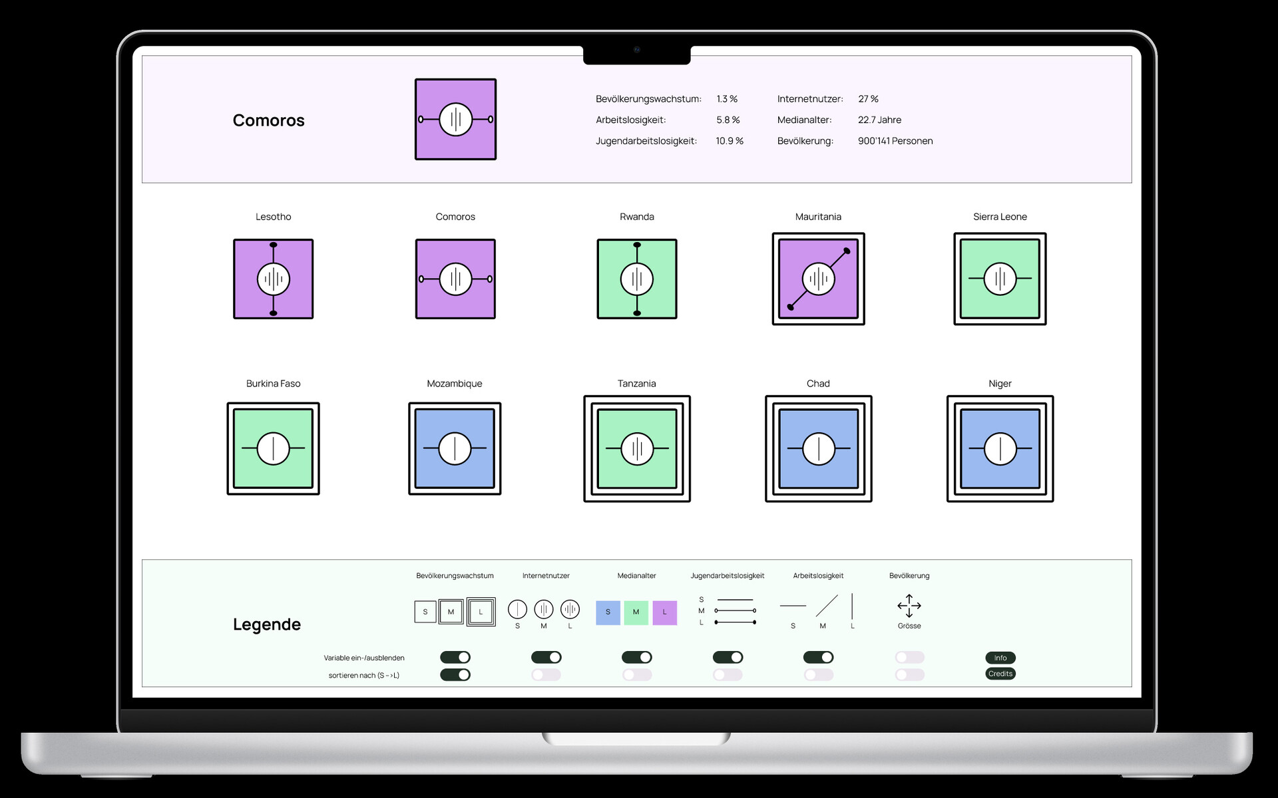Click the L circle icon under Internetnutzer

tap(570, 609)
